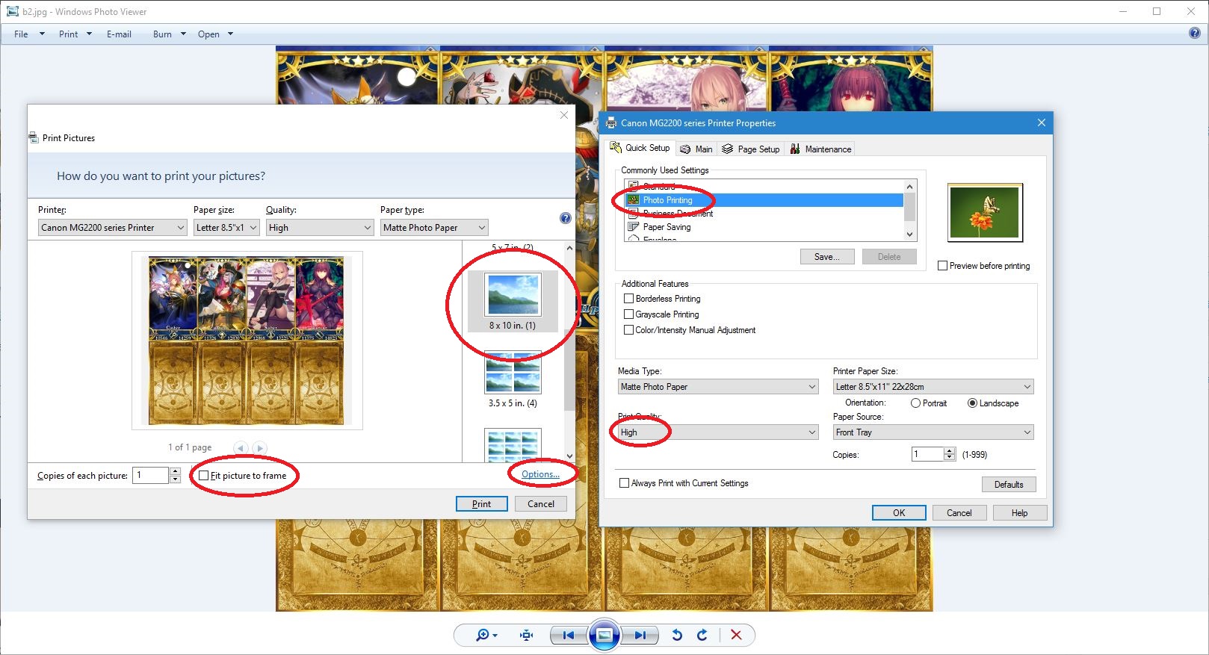Click butterfly preview image in Printer Properties
Viewport: 1209px width, 655px height.
point(985,212)
